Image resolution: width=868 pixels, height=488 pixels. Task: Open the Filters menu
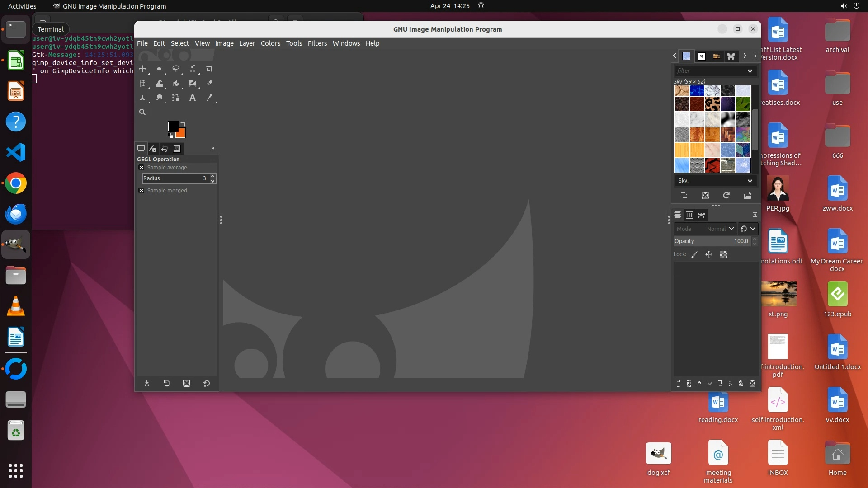pos(317,43)
